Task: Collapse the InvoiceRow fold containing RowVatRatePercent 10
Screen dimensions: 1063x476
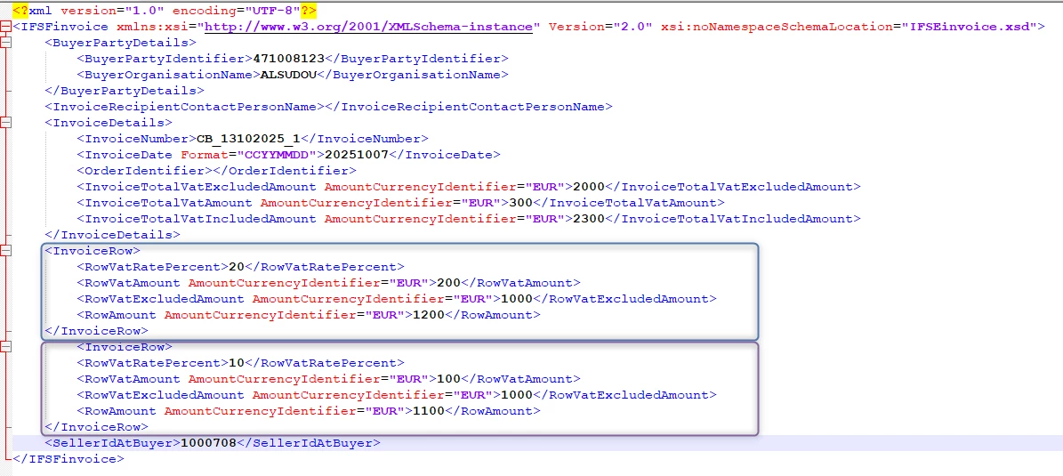Action: [x=6, y=347]
